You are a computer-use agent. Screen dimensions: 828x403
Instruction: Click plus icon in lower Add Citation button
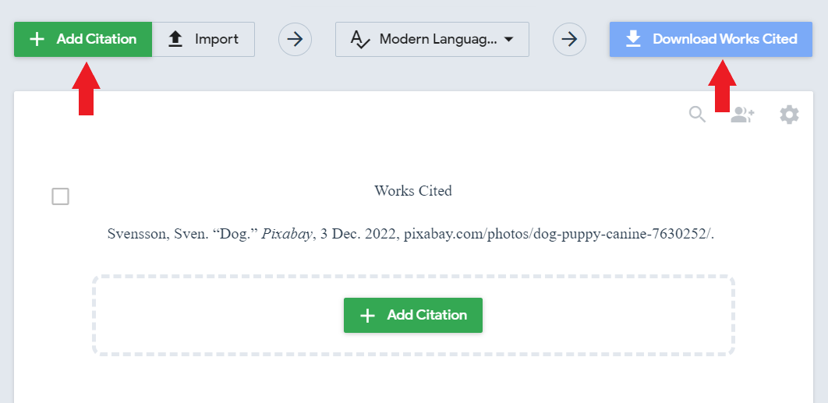[x=367, y=316]
